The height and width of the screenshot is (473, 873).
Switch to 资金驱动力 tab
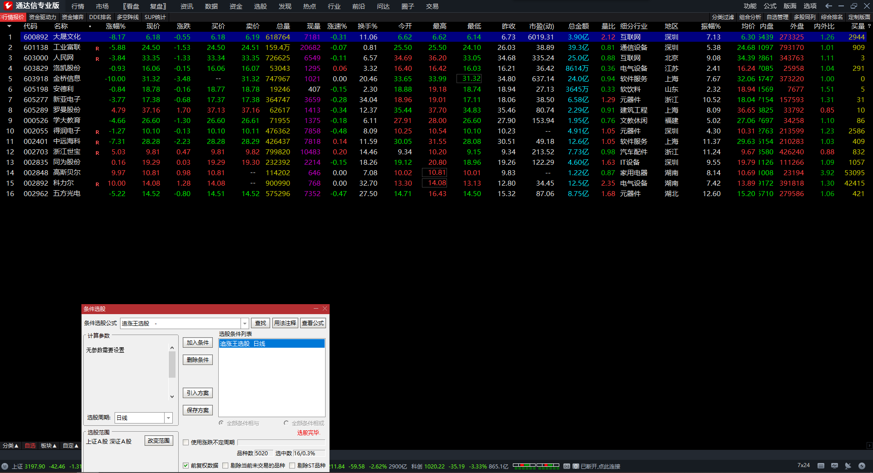(x=43, y=17)
